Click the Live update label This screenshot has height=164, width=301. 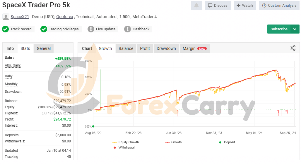(106, 29)
